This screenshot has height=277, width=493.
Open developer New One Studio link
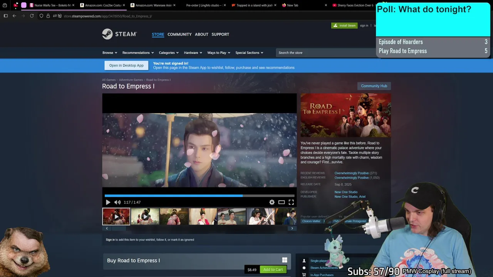(346, 192)
